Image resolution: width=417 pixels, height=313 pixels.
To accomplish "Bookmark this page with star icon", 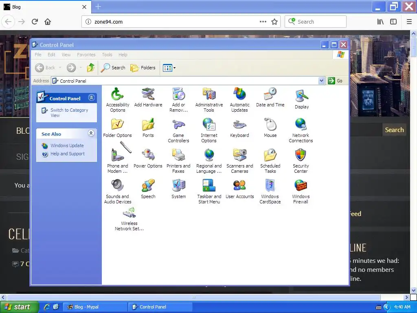I will [x=274, y=22].
